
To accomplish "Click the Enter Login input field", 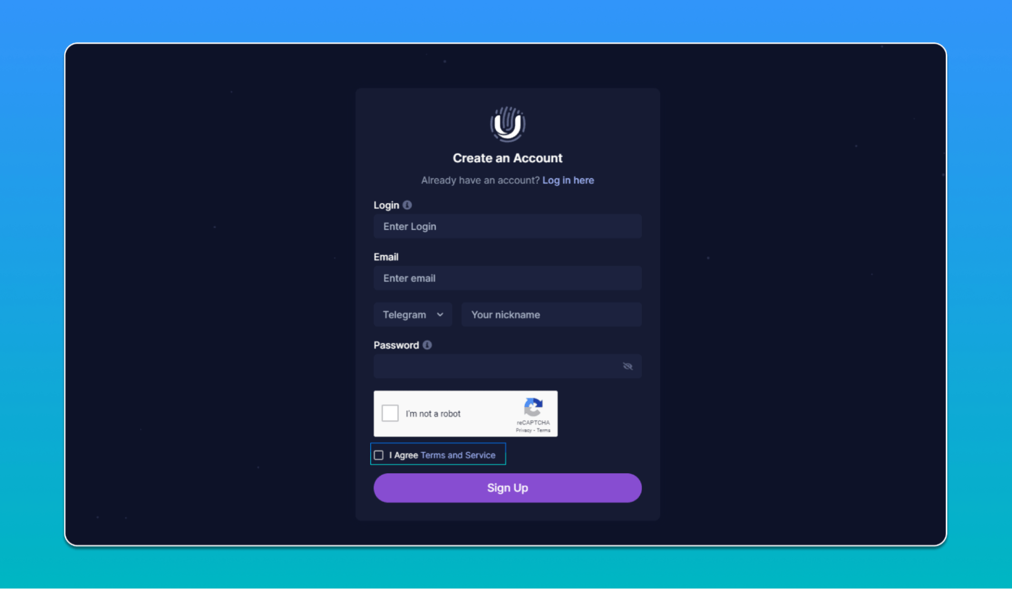I will (508, 226).
